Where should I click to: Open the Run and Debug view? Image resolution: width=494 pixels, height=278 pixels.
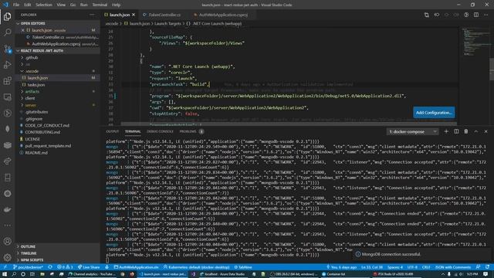(x=7, y=65)
